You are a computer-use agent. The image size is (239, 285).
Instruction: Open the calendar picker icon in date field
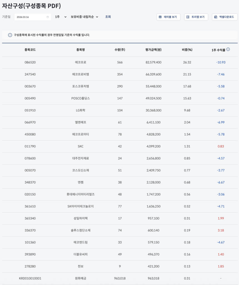(48, 17)
